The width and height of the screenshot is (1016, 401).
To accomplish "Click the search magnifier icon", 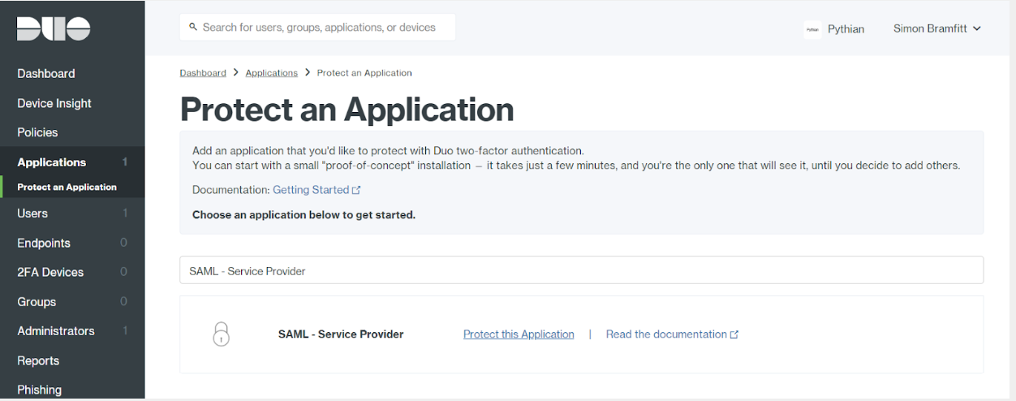I will click(x=193, y=28).
